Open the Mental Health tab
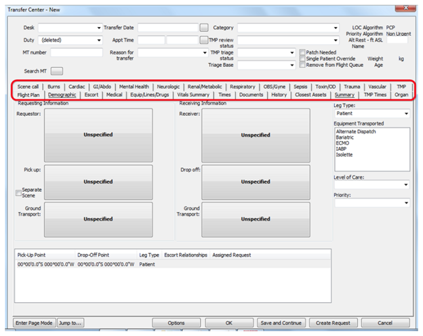423x336 pixels. pos(134,87)
